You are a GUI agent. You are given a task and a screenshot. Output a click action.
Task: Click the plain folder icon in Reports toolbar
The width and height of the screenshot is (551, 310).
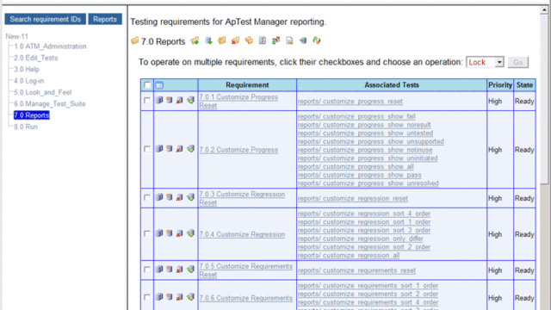222,40
